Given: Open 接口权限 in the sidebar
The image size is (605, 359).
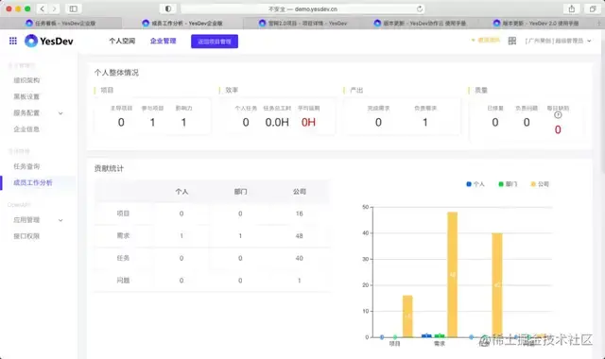Looking at the screenshot, I should click(x=26, y=236).
